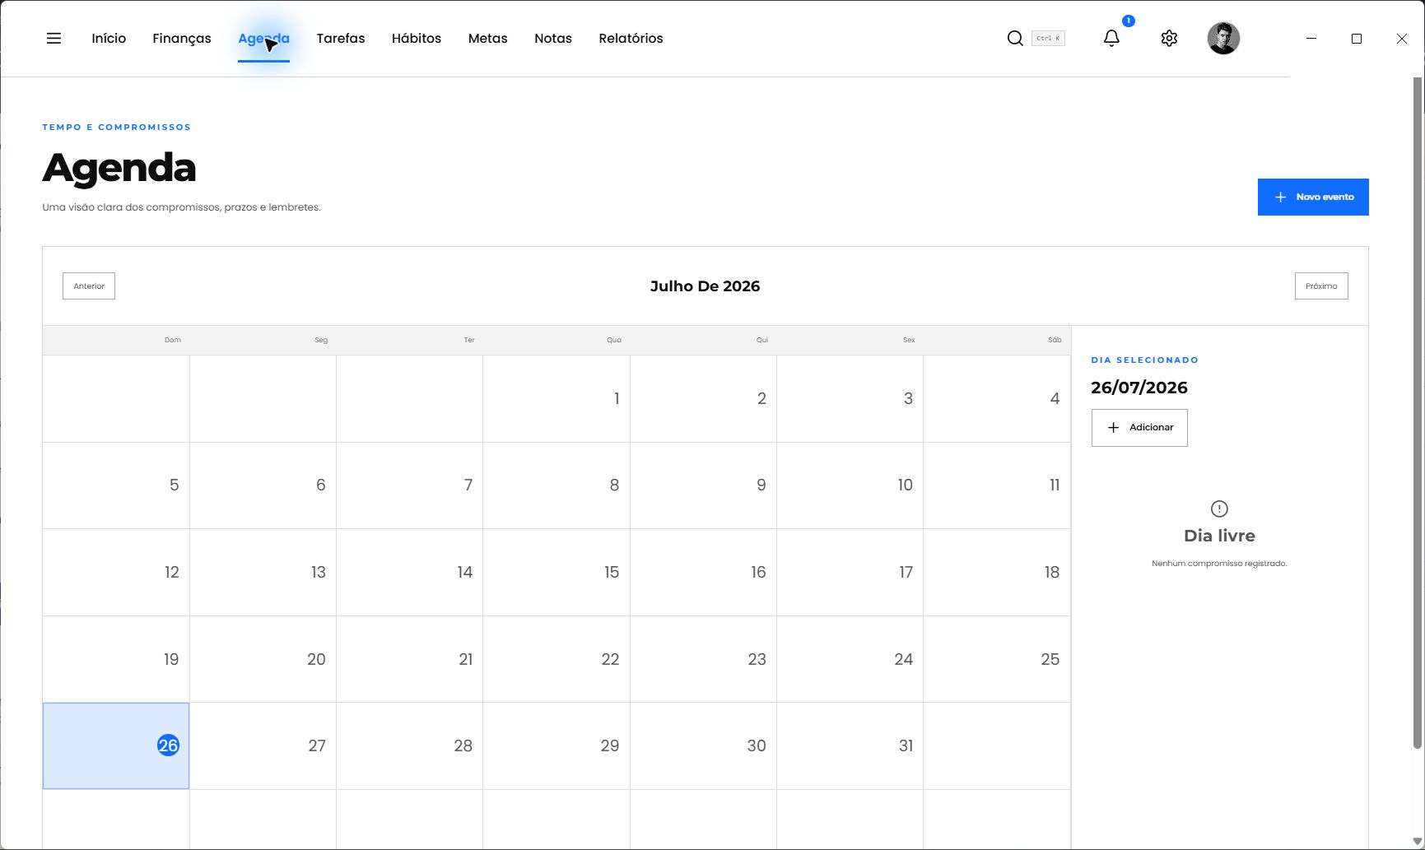Switch to the Hábitos tab
1425x850 pixels.
coord(417,38)
